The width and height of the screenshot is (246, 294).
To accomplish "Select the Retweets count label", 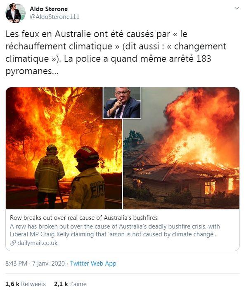I will (x=33, y=284).
